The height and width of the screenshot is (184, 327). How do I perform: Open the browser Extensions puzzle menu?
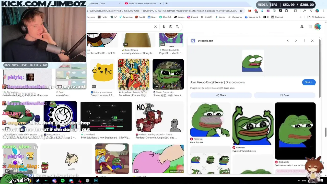click(x=286, y=11)
